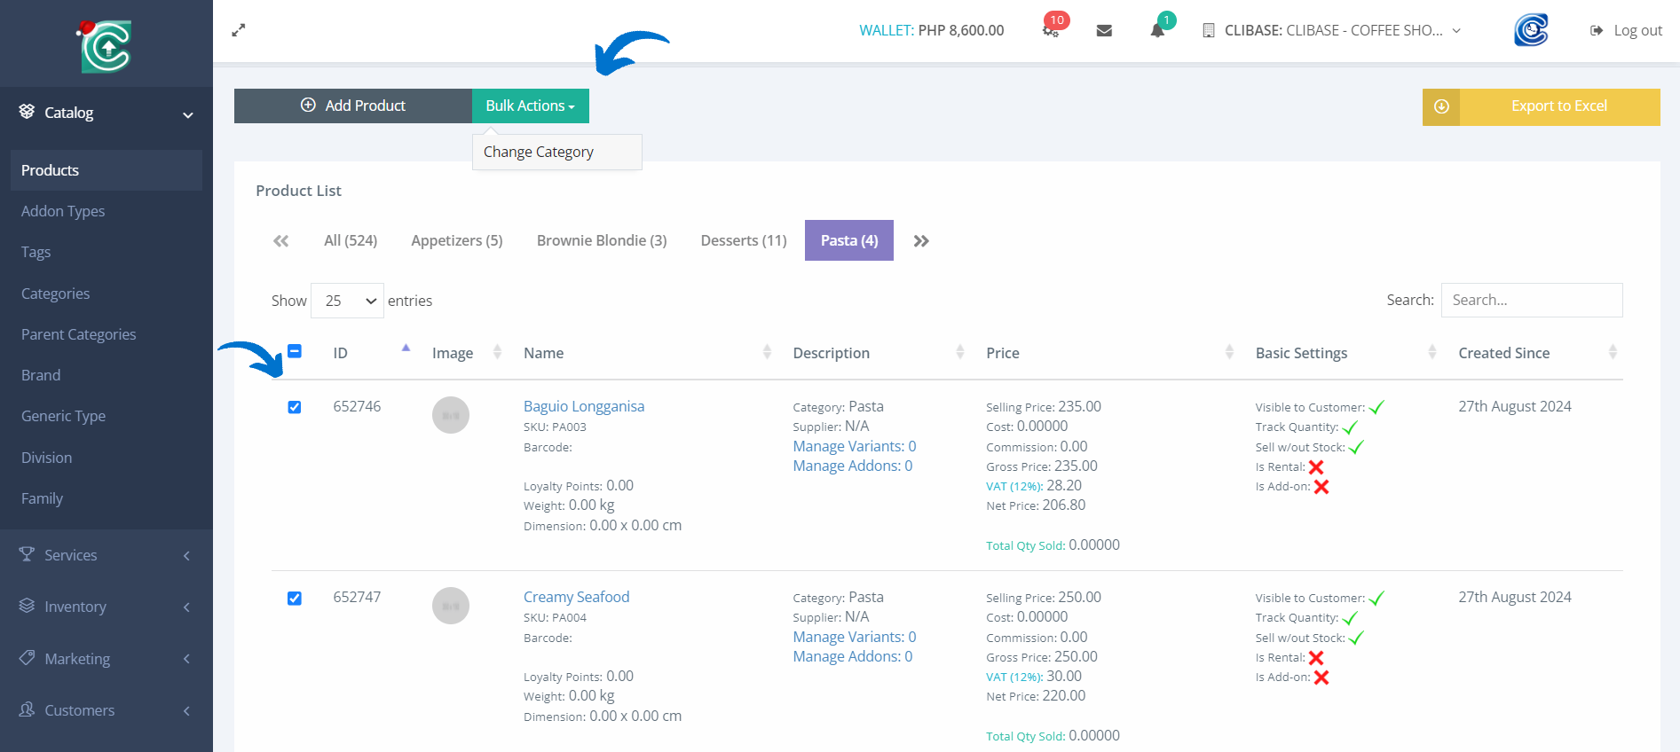Click the product Search input field

tap(1531, 300)
